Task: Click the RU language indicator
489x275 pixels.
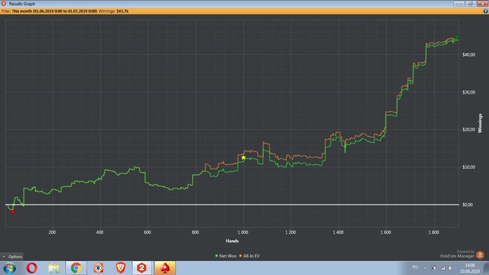Action: [x=415, y=267]
